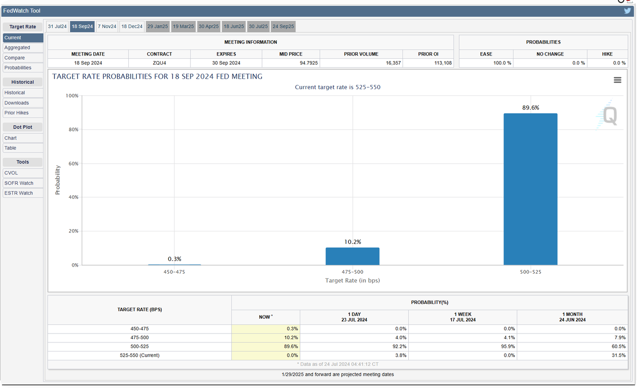Switch to the 24 Sep25 meeting tab
The width and height of the screenshot is (637, 388).
tap(283, 27)
